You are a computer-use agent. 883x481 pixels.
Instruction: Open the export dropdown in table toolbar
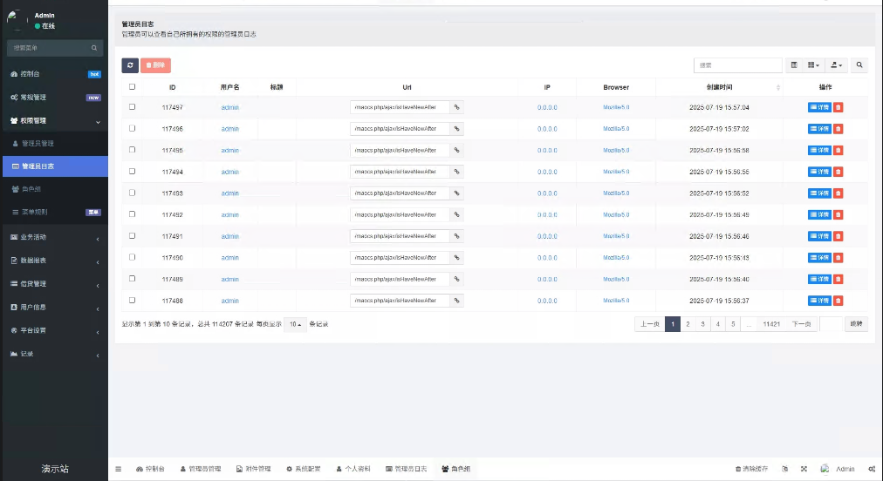[x=837, y=65]
